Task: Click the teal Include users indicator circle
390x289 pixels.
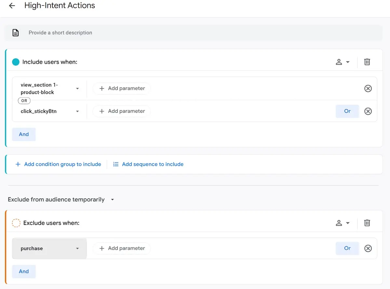Action: coord(16,62)
